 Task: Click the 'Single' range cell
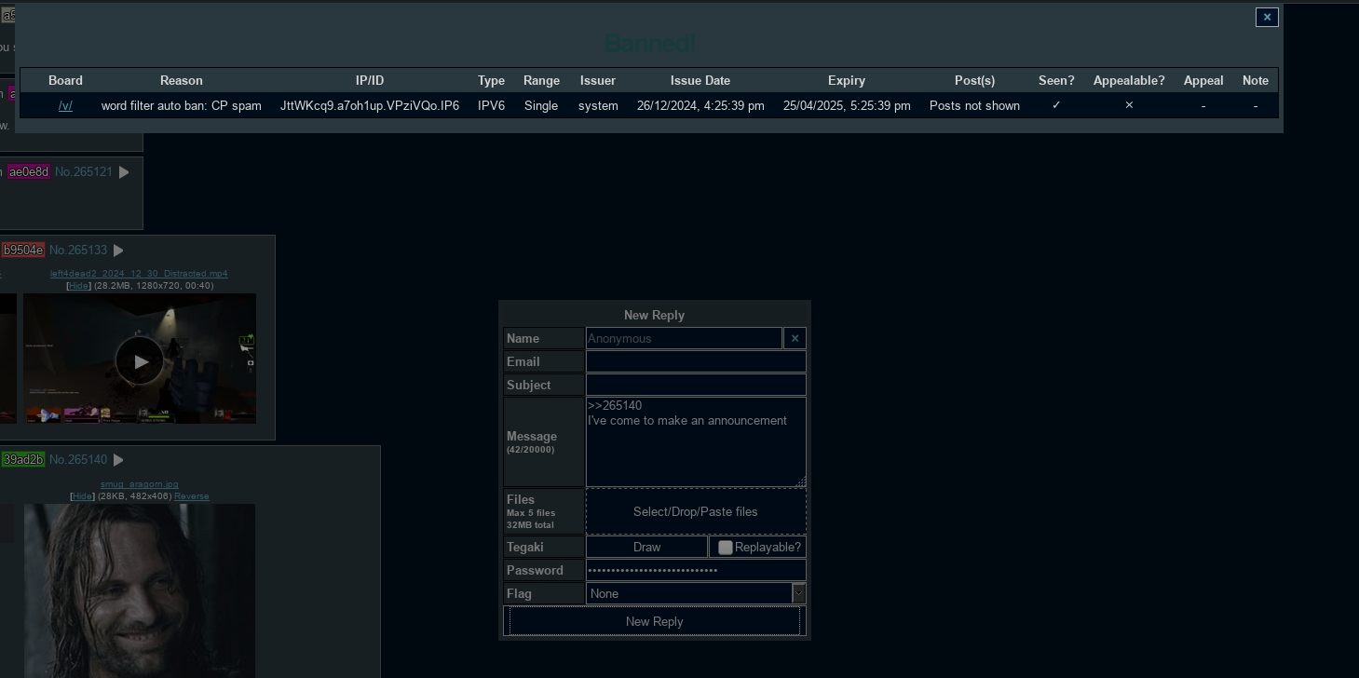(541, 105)
